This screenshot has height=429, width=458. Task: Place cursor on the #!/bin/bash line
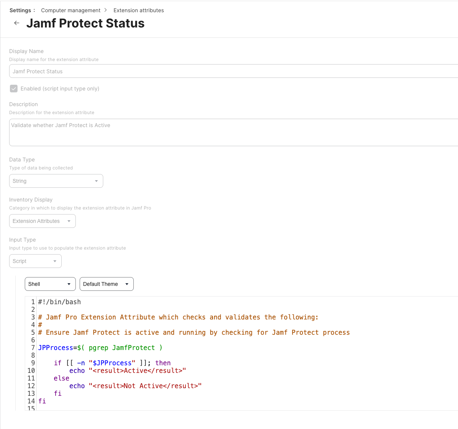click(59, 302)
